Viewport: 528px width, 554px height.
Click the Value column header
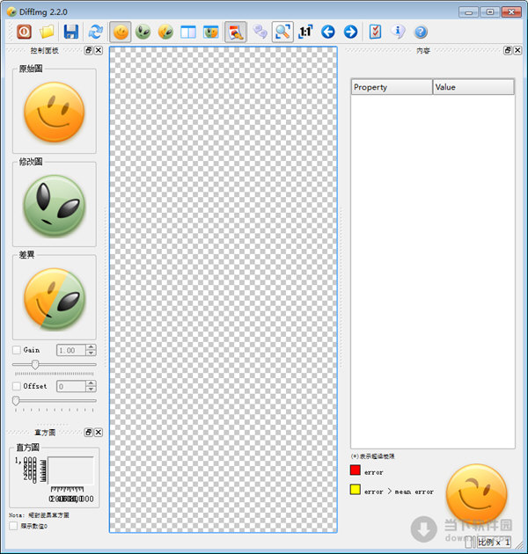(473, 87)
